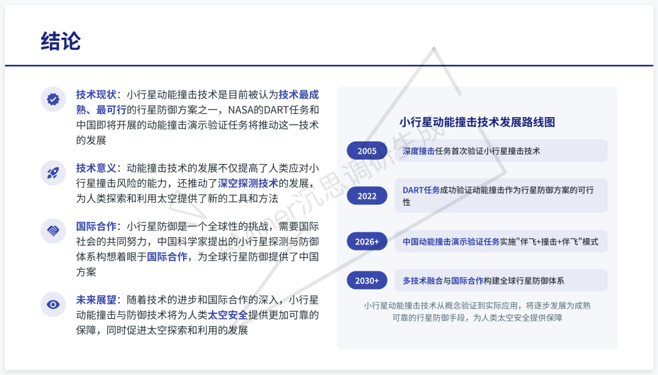
Task: Click highlighted phrase 太空安全 in last paragraph
Action: tap(228, 315)
